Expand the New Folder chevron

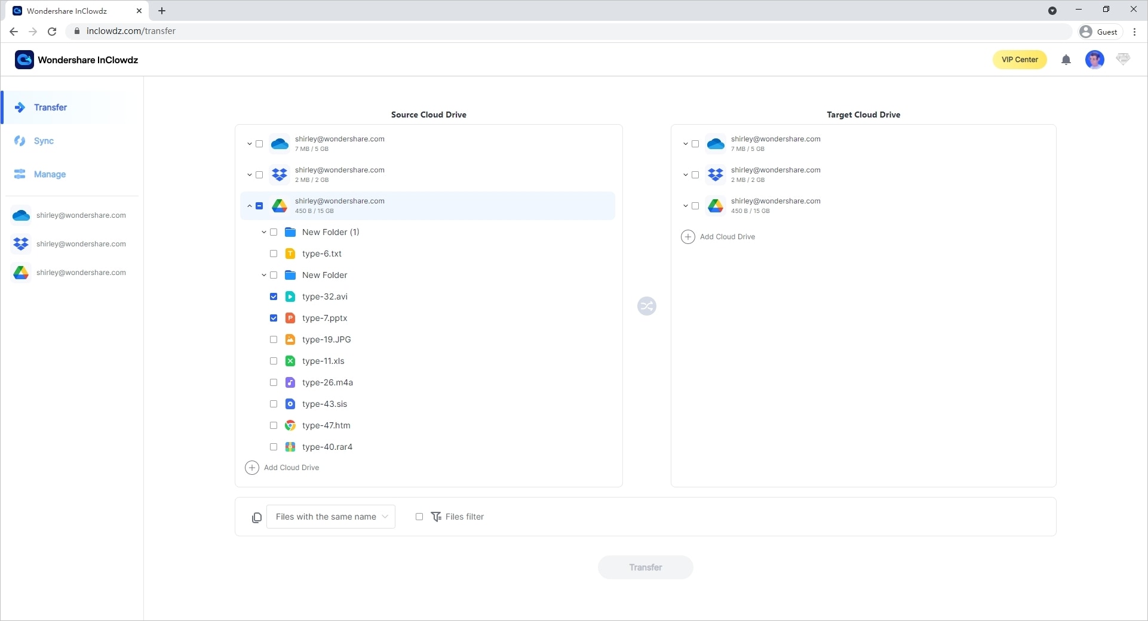tap(263, 275)
